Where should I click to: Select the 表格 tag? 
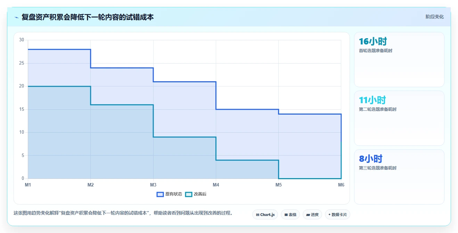click(290, 215)
